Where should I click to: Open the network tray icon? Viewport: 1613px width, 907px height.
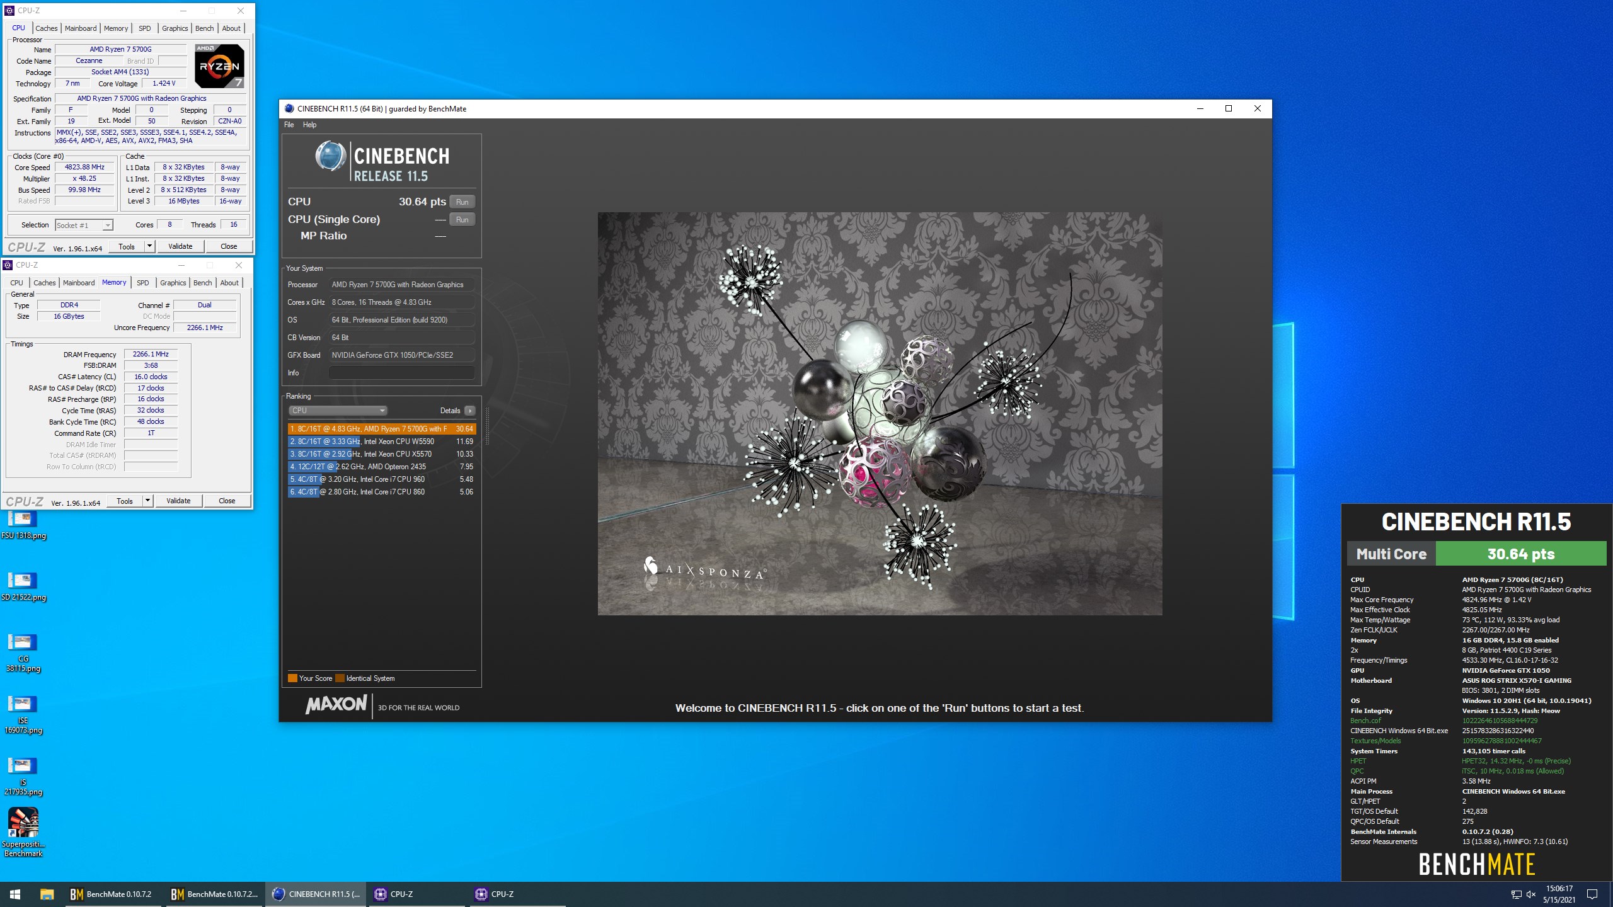[x=1517, y=894]
